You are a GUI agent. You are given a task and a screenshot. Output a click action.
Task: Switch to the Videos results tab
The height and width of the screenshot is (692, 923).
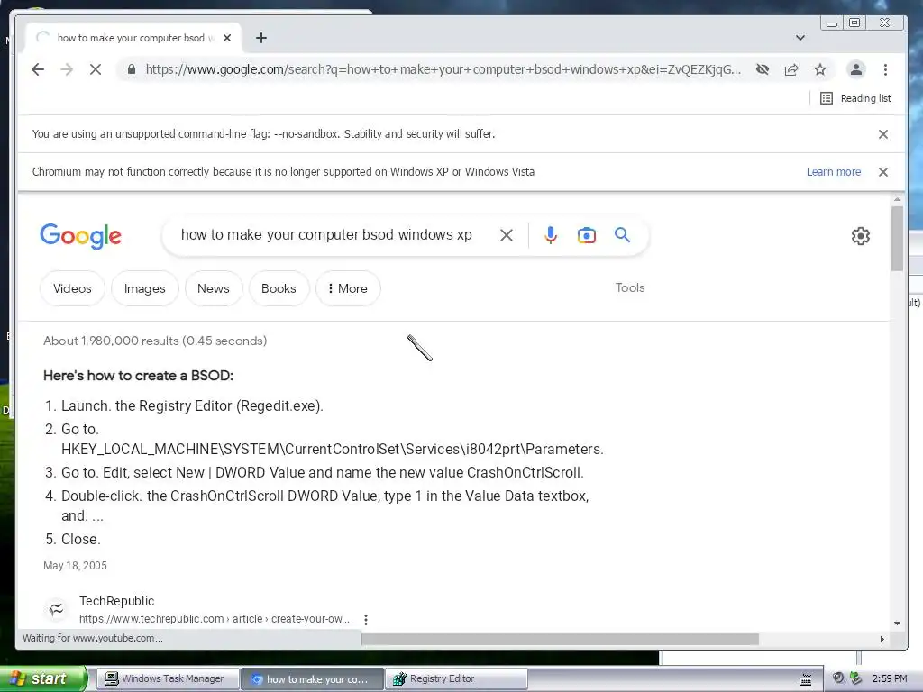point(72,288)
